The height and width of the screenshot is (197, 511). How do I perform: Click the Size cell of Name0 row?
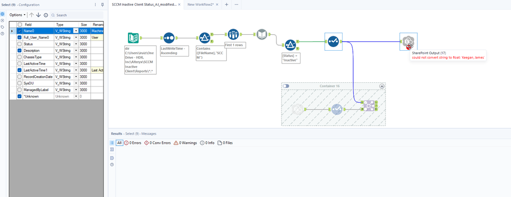tap(84, 31)
